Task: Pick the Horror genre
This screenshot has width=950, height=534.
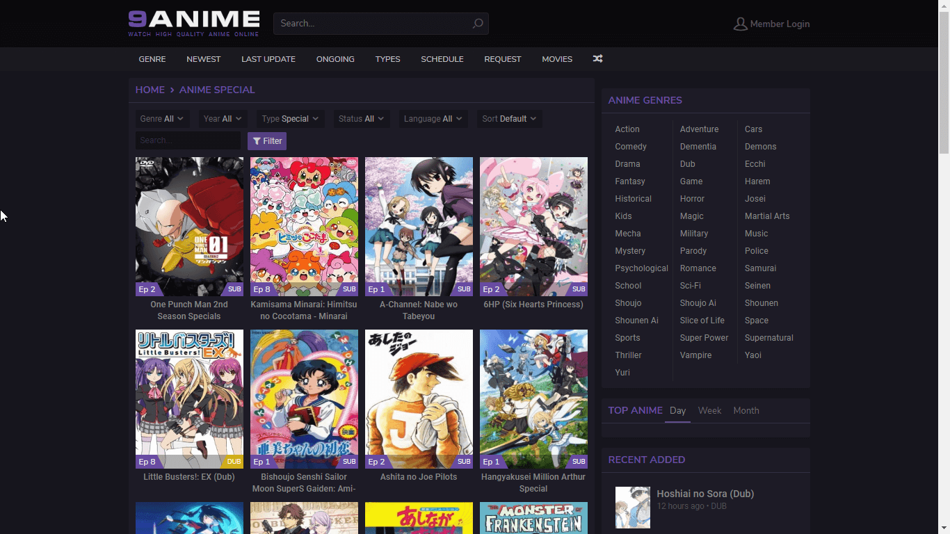Action: (692, 199)
